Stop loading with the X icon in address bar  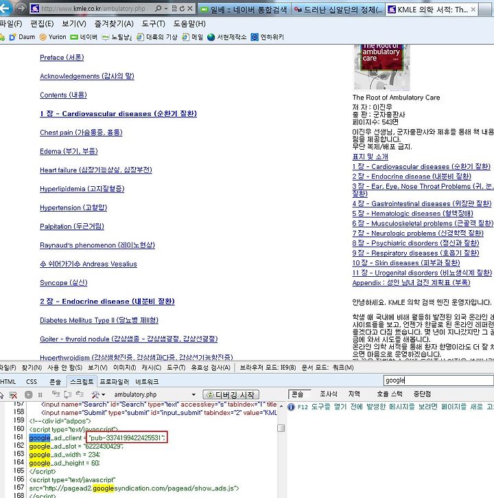point(190,8)
